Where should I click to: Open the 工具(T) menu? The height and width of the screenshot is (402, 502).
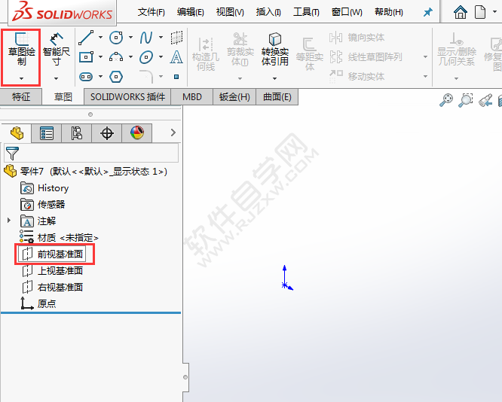(x=306, y=13)
